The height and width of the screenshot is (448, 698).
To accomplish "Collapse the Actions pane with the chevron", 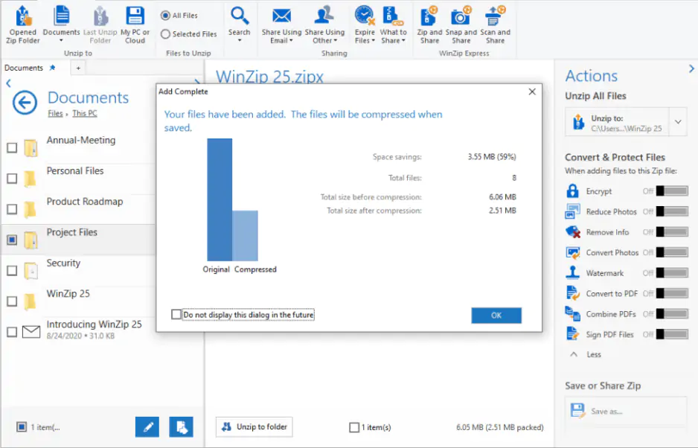I will (x=691, y=69).
